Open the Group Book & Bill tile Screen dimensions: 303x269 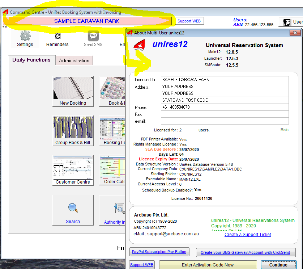coord(73,131)
